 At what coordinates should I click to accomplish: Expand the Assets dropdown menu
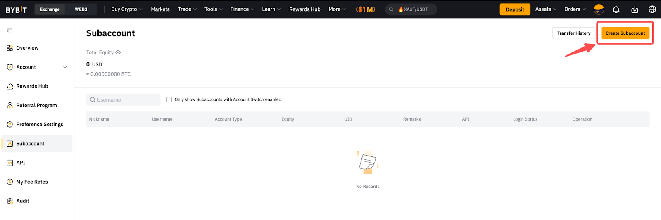546,9
